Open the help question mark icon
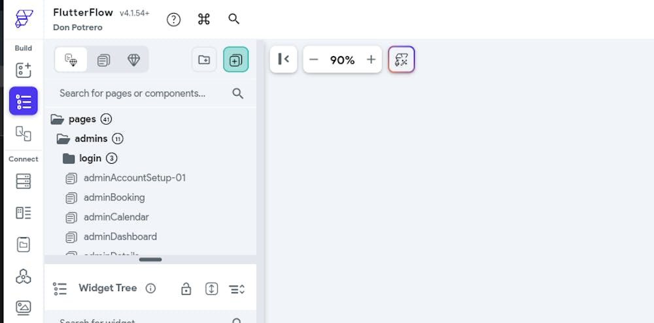This screenshot has width=654, height=323. point(173,20)
